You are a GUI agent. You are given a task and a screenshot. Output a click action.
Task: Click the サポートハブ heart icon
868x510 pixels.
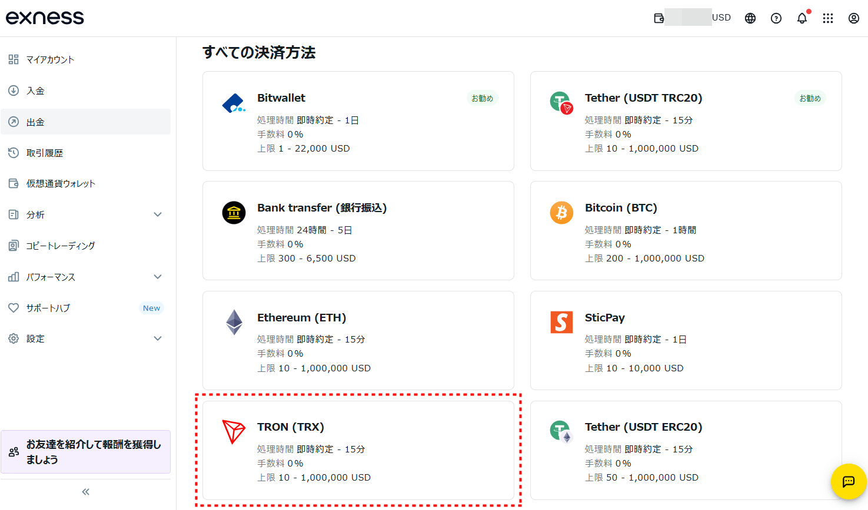[x=14, y=308]
